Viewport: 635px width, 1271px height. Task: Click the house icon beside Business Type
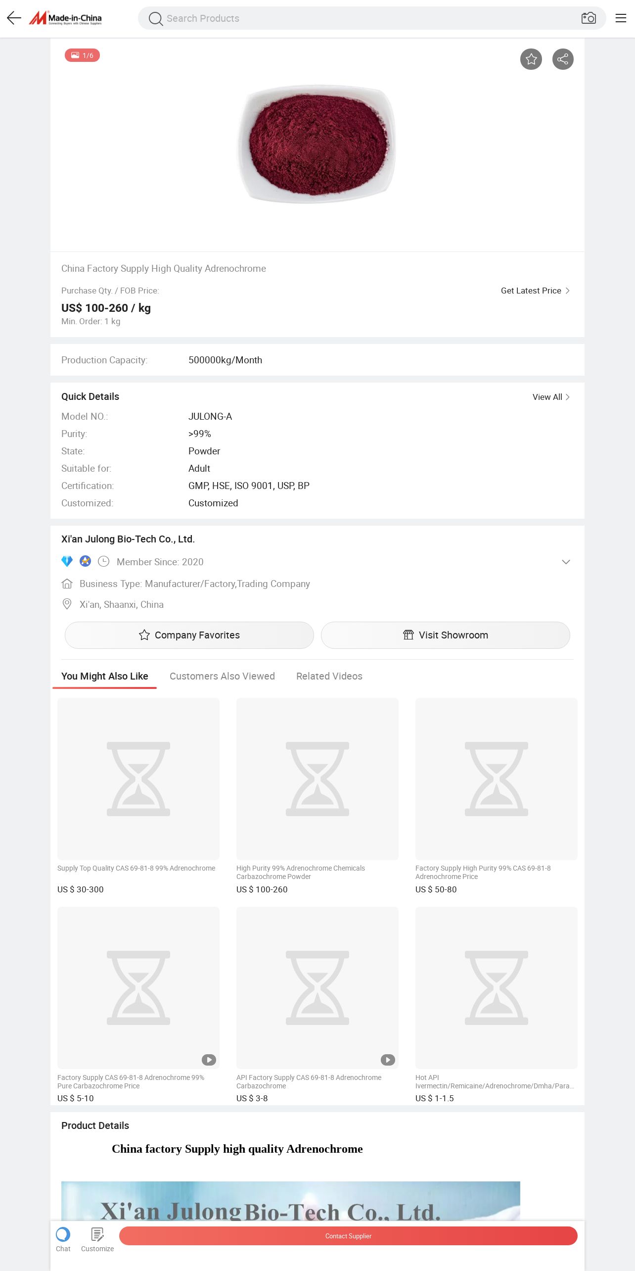tap(67, 584)
